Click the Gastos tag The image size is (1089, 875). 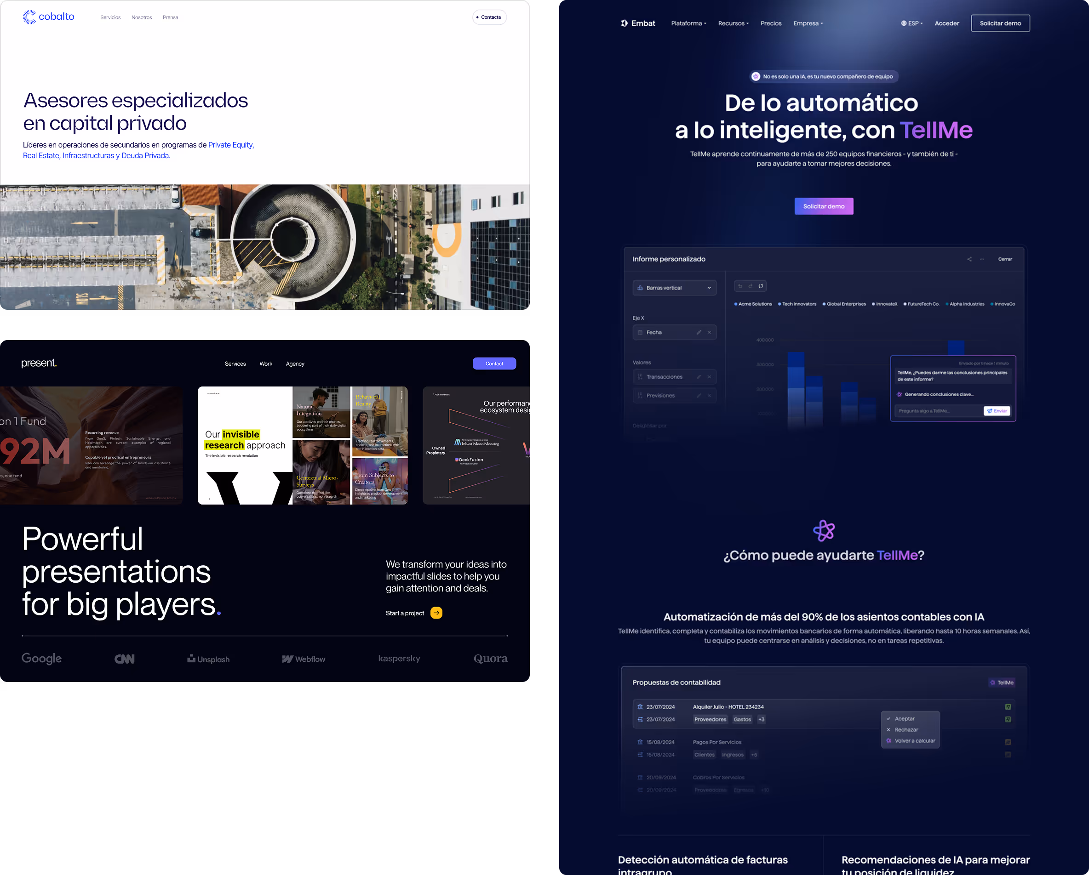click(x=742, y=720)
